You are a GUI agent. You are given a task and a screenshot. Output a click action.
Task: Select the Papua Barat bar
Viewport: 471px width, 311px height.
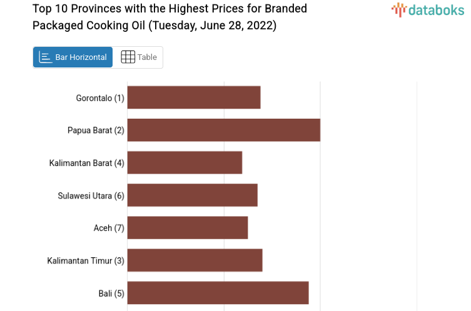[223, 130]
